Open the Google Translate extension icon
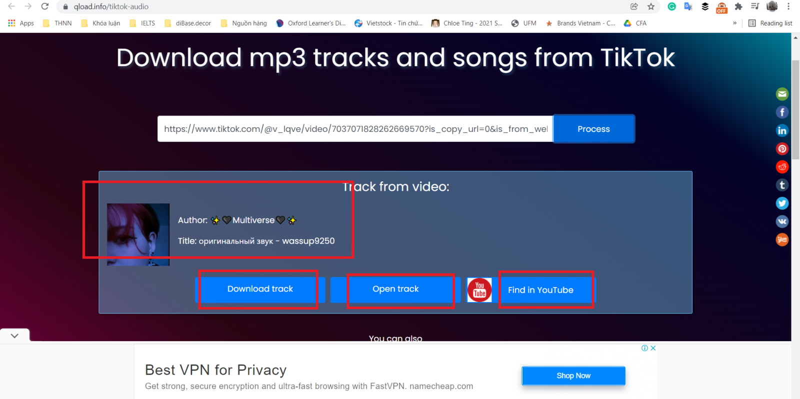This screenshot has height=399, width=800. (x=688, y=6)
